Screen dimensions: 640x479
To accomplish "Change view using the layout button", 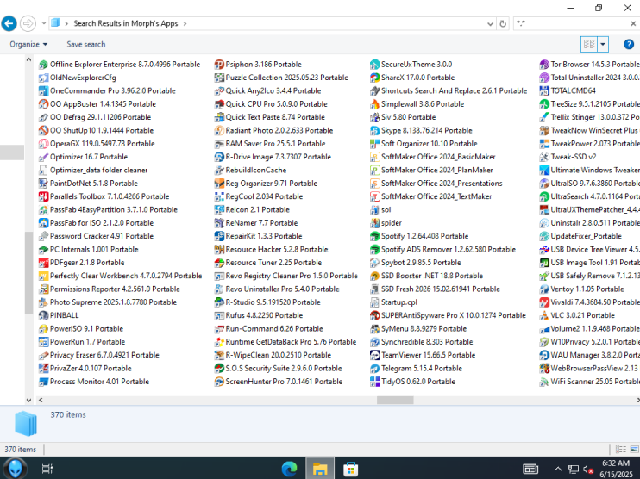I will (x=589, y=44).
